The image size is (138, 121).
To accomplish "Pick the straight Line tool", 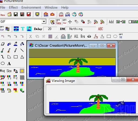I will click(22, 50).
